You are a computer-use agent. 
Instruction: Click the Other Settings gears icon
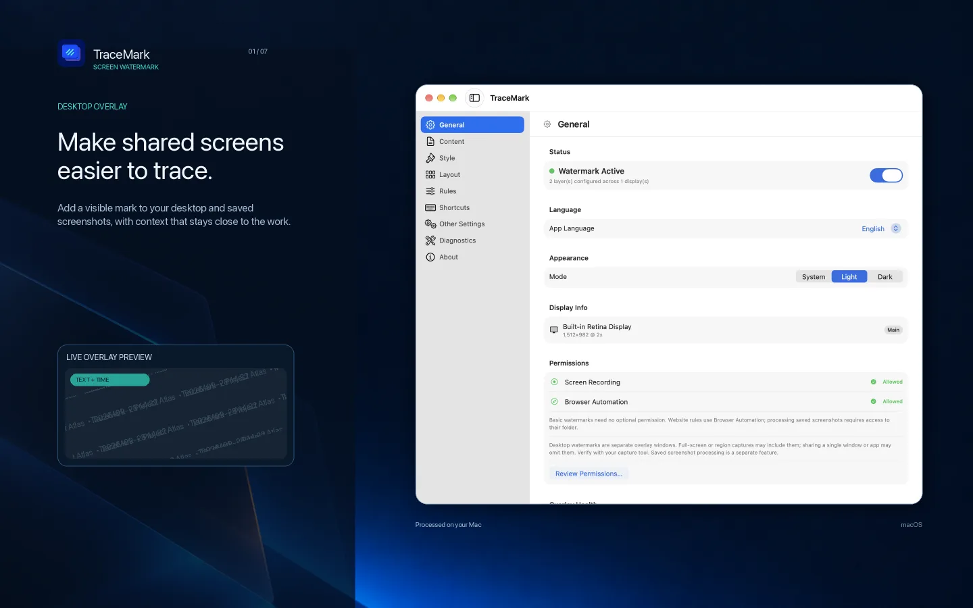pos(430,224)
